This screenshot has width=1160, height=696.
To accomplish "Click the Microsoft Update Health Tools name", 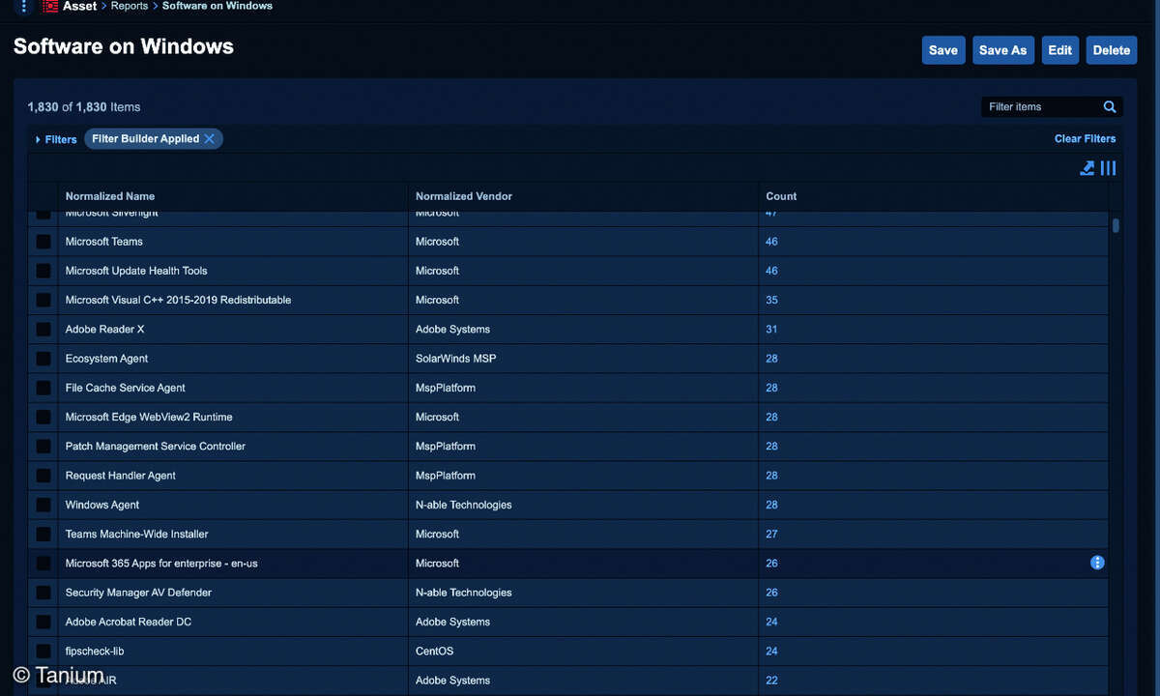I will 136,271.
